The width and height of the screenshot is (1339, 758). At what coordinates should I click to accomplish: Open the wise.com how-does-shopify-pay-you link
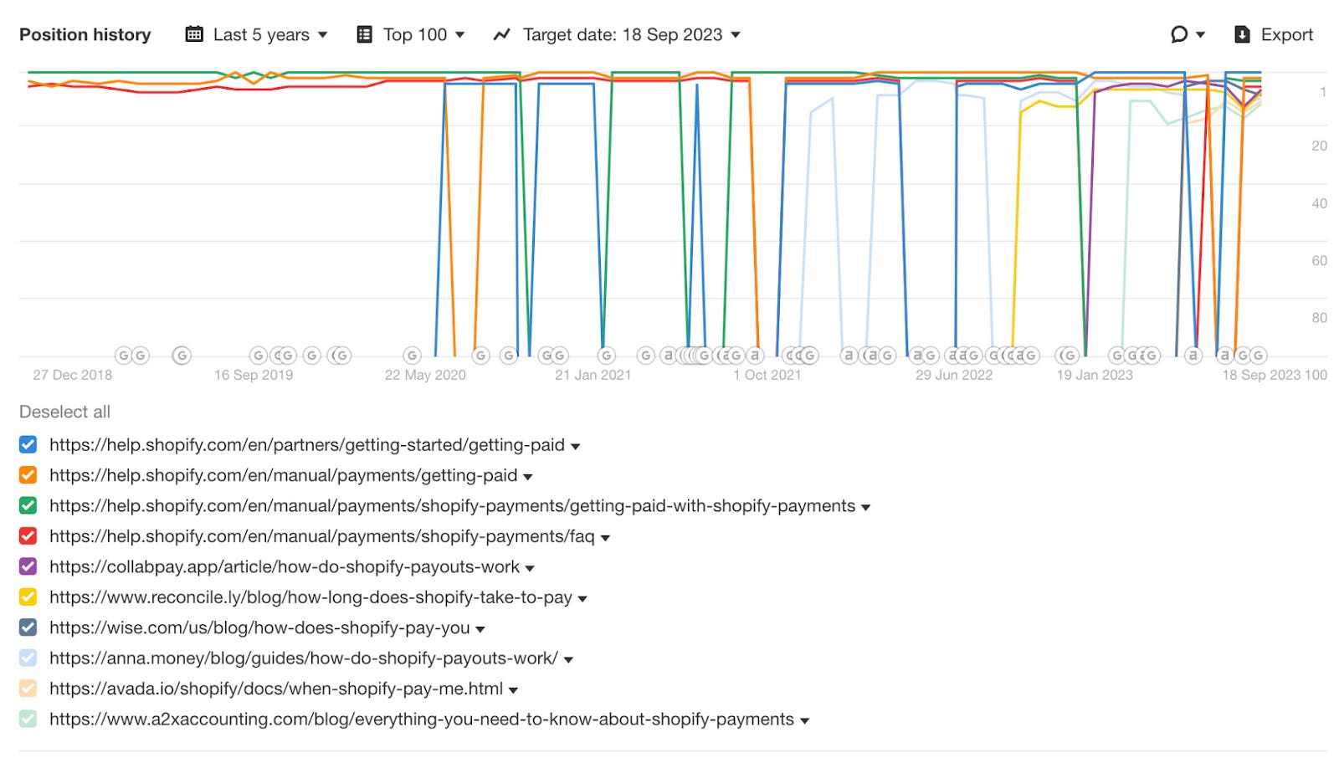[x=259, y=627]
